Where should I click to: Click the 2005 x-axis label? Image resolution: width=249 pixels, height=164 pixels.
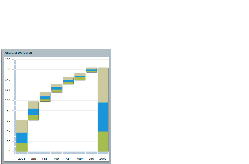click(x=21, y=159)
